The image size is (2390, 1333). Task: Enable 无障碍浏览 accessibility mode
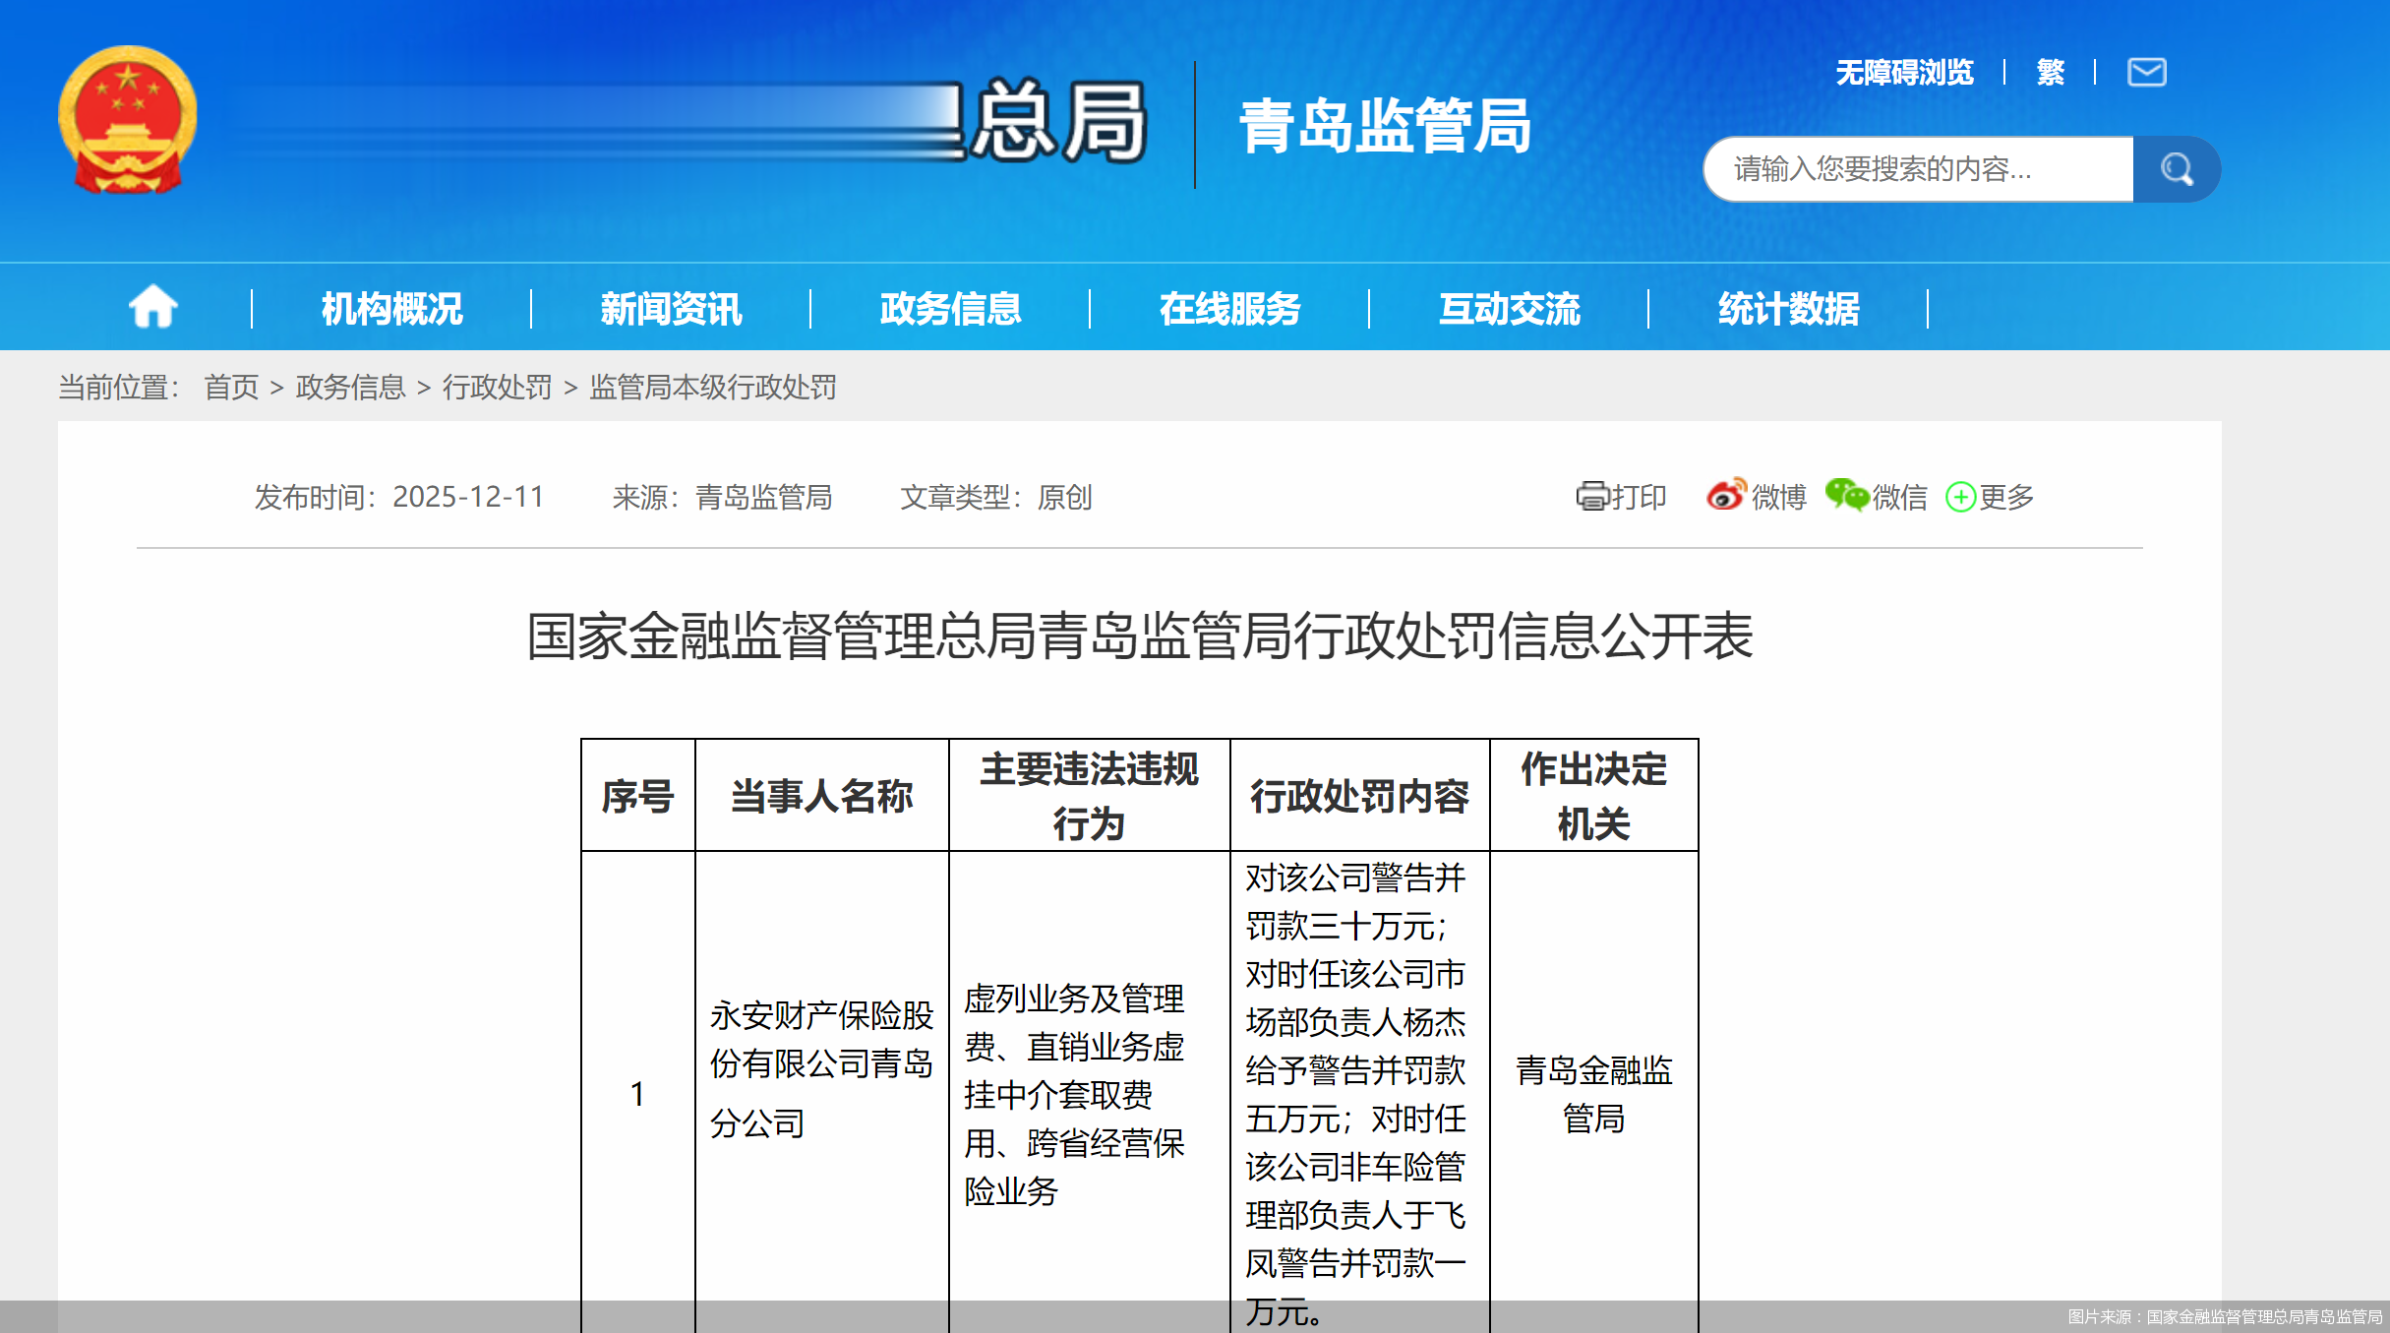tap(1904, 72)
